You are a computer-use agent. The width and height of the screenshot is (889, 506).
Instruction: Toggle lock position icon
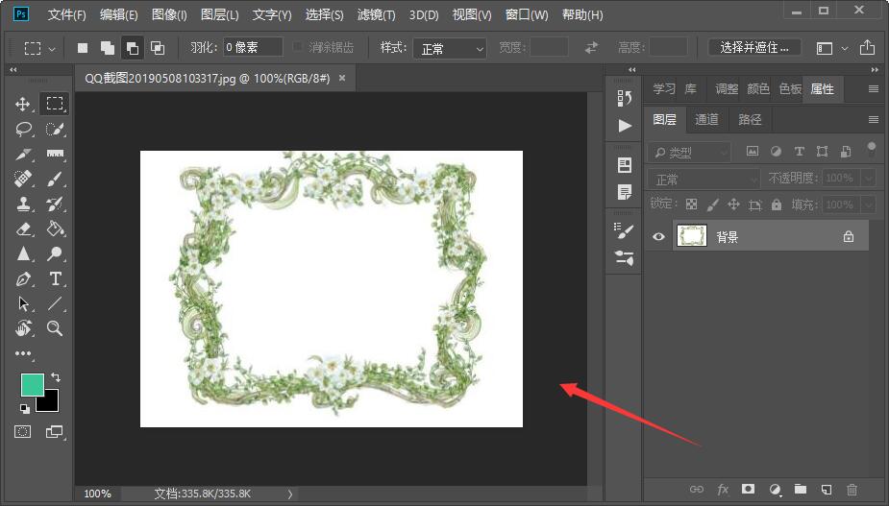[x=733, y=204]
